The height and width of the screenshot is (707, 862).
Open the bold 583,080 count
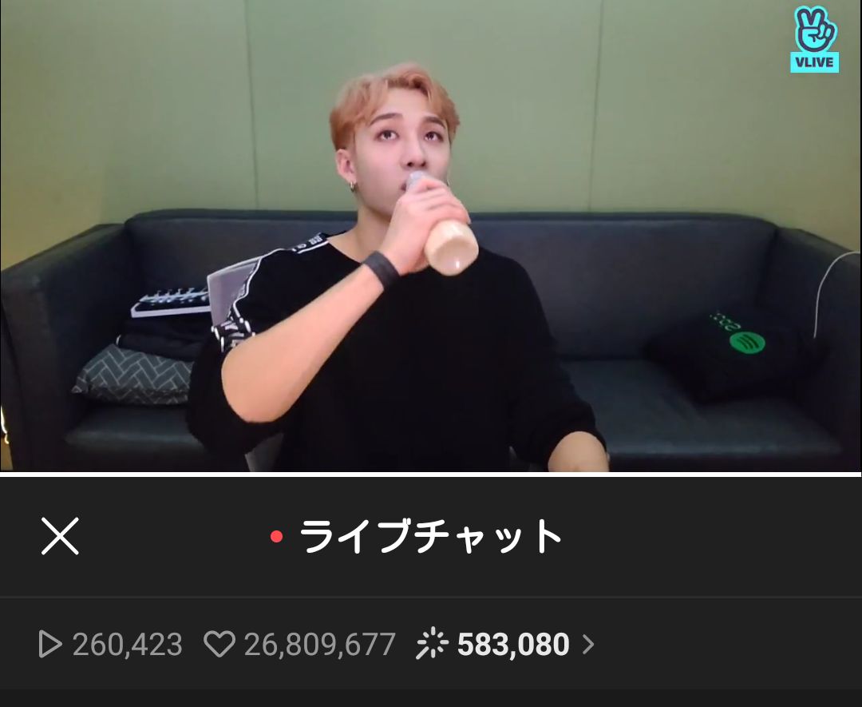[513, 644]
